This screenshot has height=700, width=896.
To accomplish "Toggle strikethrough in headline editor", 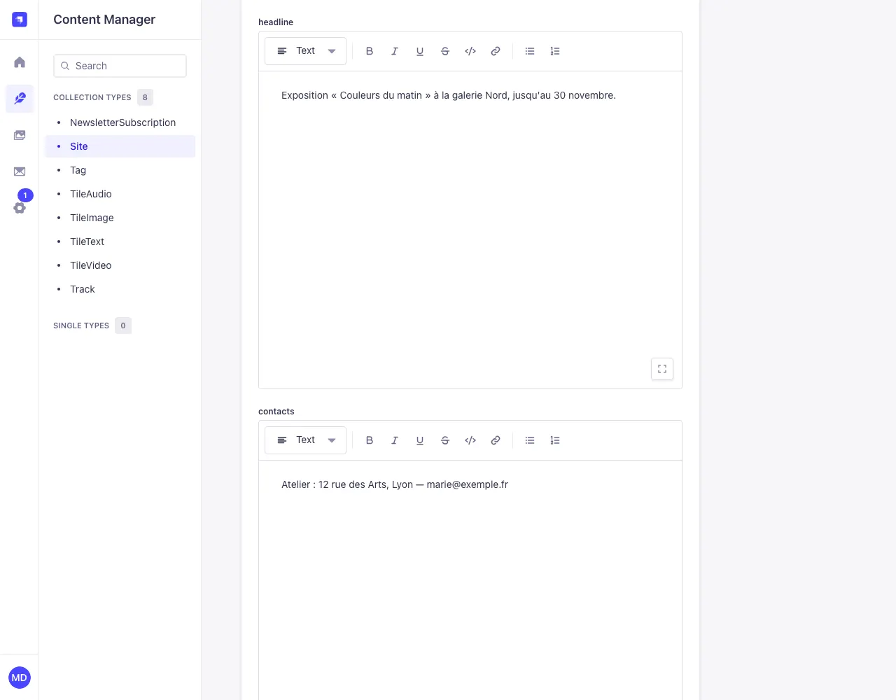I will 445,51.
